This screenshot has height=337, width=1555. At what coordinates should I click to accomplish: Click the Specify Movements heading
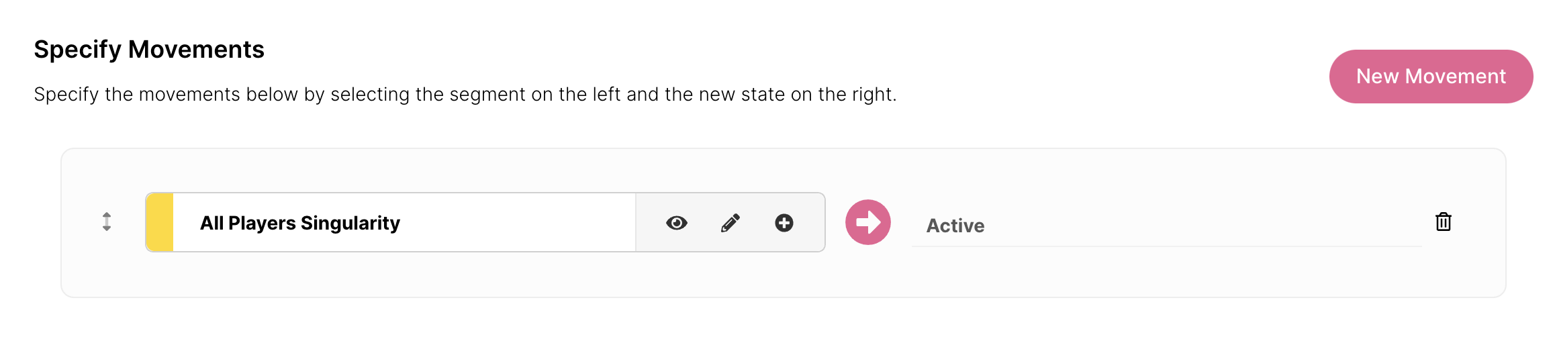(x=149, y=50)
